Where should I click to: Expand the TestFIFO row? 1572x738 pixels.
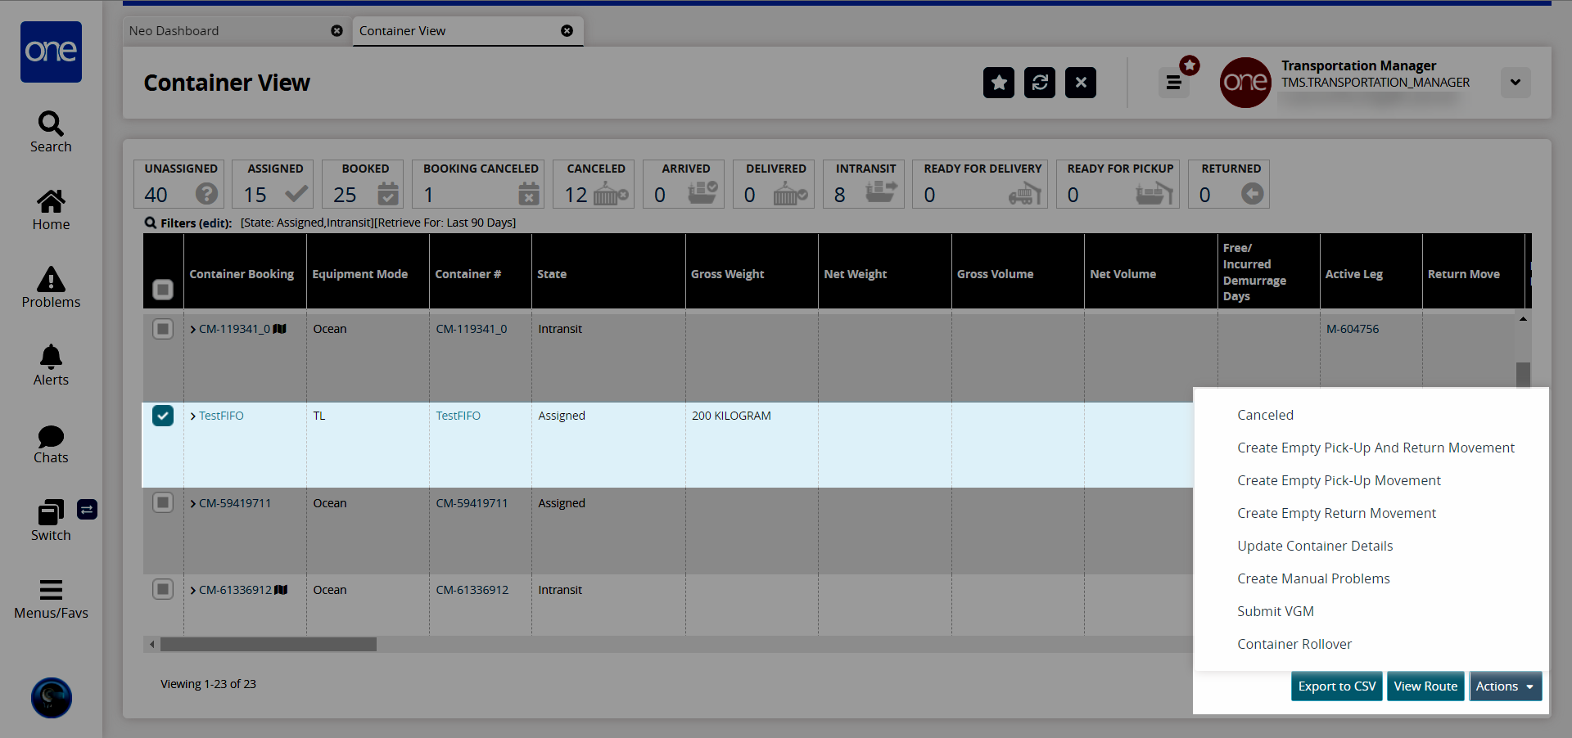[193, 416]
